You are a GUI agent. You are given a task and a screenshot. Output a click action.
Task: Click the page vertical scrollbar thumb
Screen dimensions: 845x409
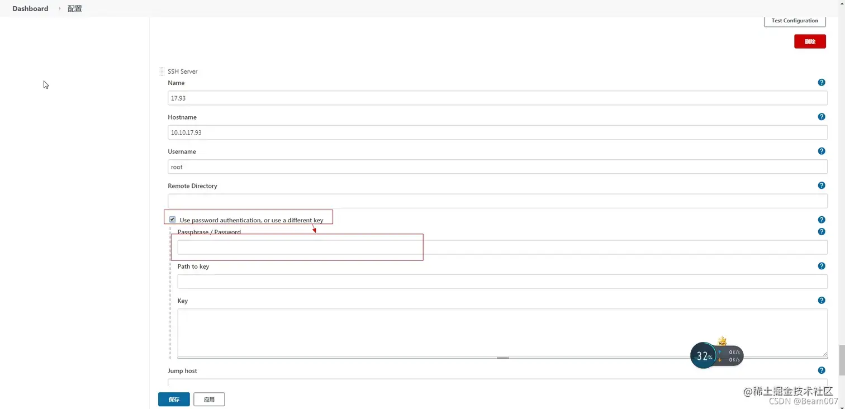pyautogui.click(x=842, y=360)
